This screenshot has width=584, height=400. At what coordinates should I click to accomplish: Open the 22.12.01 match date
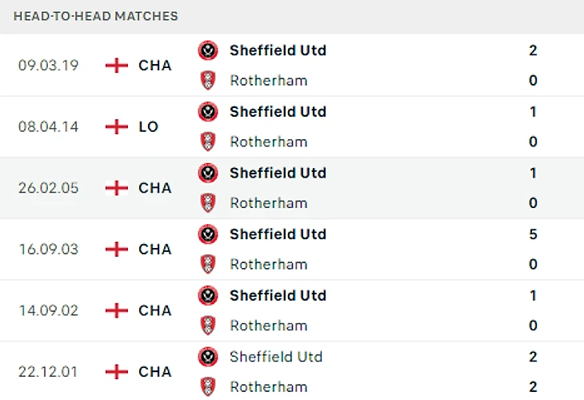pyautogui.click(x=48, y=372)
